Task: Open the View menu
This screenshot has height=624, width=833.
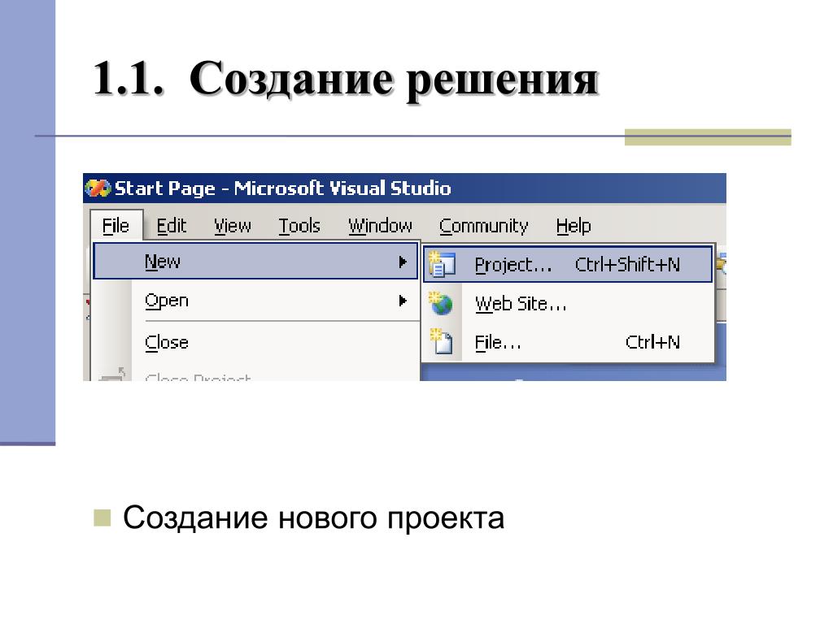Action: (232, 226)
